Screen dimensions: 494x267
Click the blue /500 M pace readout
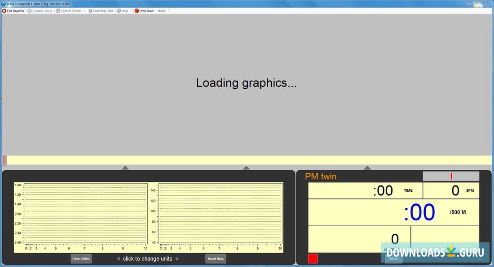point(394,212)
